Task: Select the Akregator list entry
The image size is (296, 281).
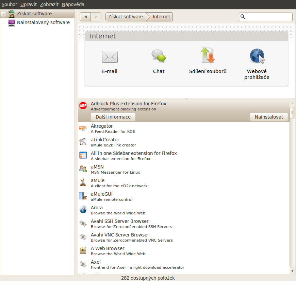Action: 184,128
